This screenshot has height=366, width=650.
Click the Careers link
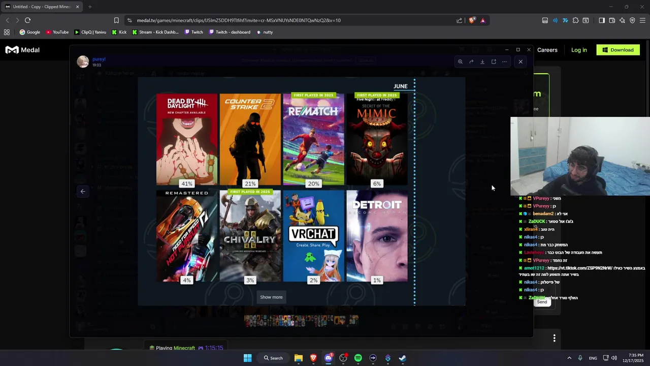547,50
